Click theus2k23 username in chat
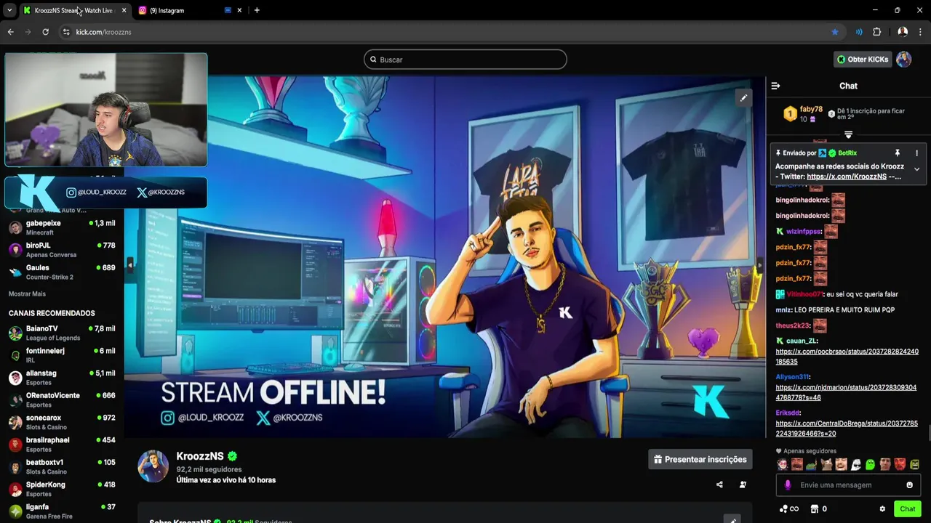931x523 pixels. point(793,326)
